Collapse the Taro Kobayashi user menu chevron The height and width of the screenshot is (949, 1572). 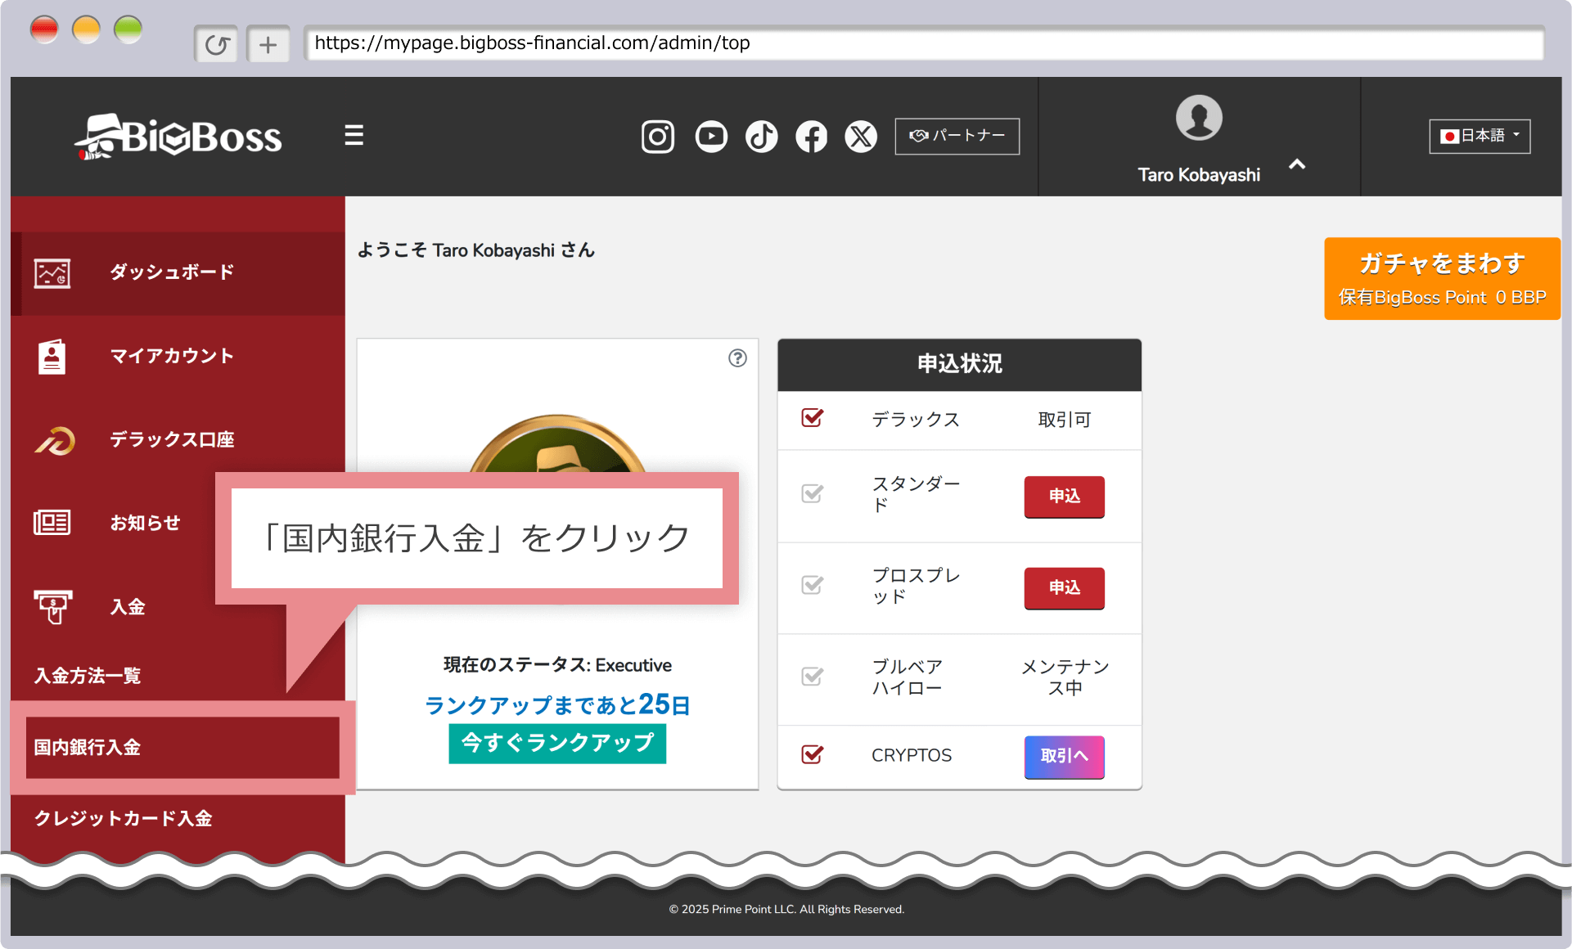(1297, 164)
